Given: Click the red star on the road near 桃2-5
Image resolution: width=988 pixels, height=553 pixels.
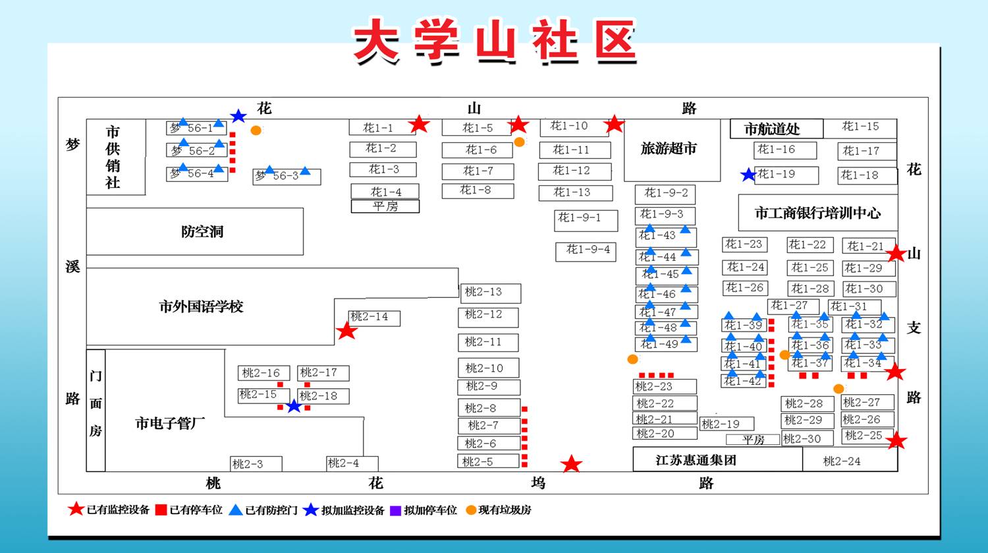Looking at the screenshot, I should pos(571,464).
